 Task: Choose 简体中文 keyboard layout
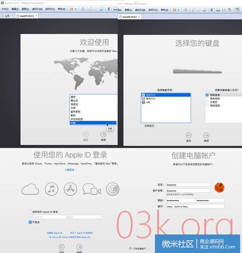166,95
